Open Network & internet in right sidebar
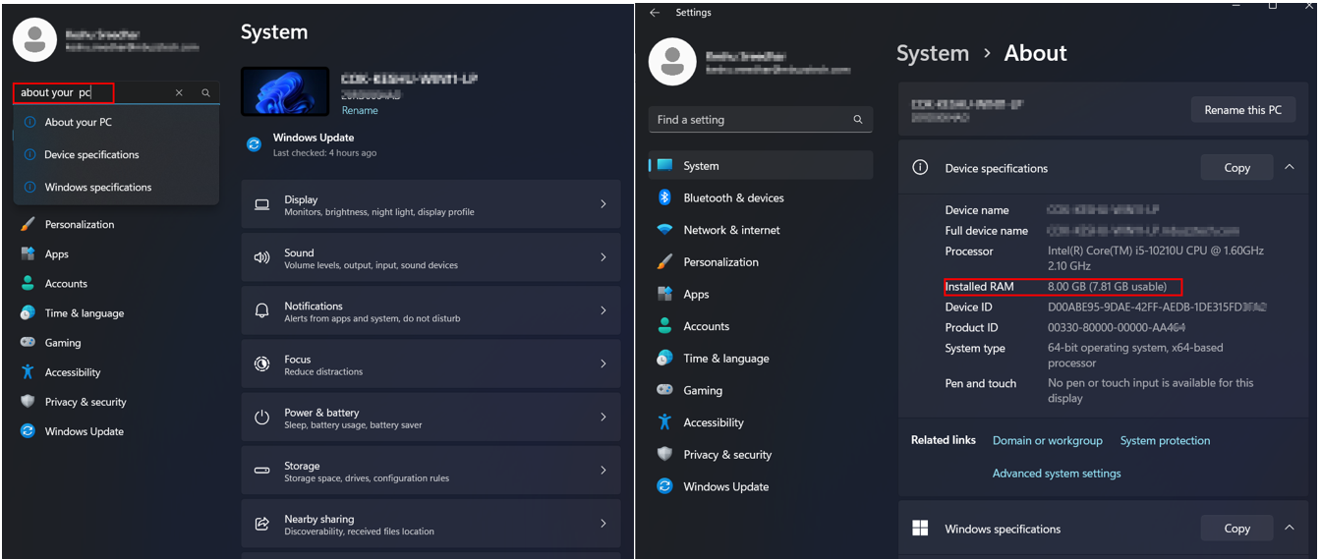1321x559 pixels. 761,230
